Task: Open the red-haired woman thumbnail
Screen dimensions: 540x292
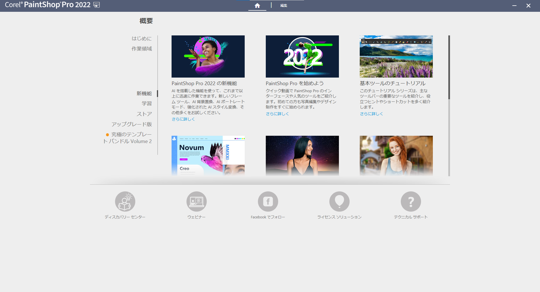Action: tap(396, 156)
